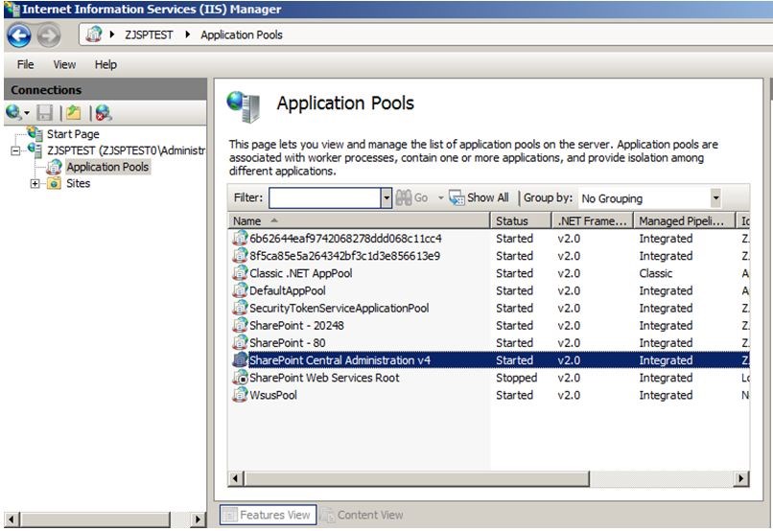Click the SharePoint - 80 row icon
The height and width of the screenshot is (531, 773).
coord(240,342)
